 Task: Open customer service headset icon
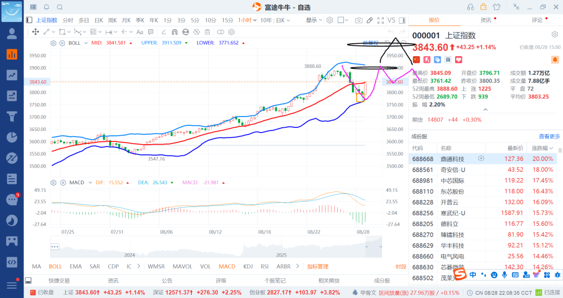tap(470, 7)
